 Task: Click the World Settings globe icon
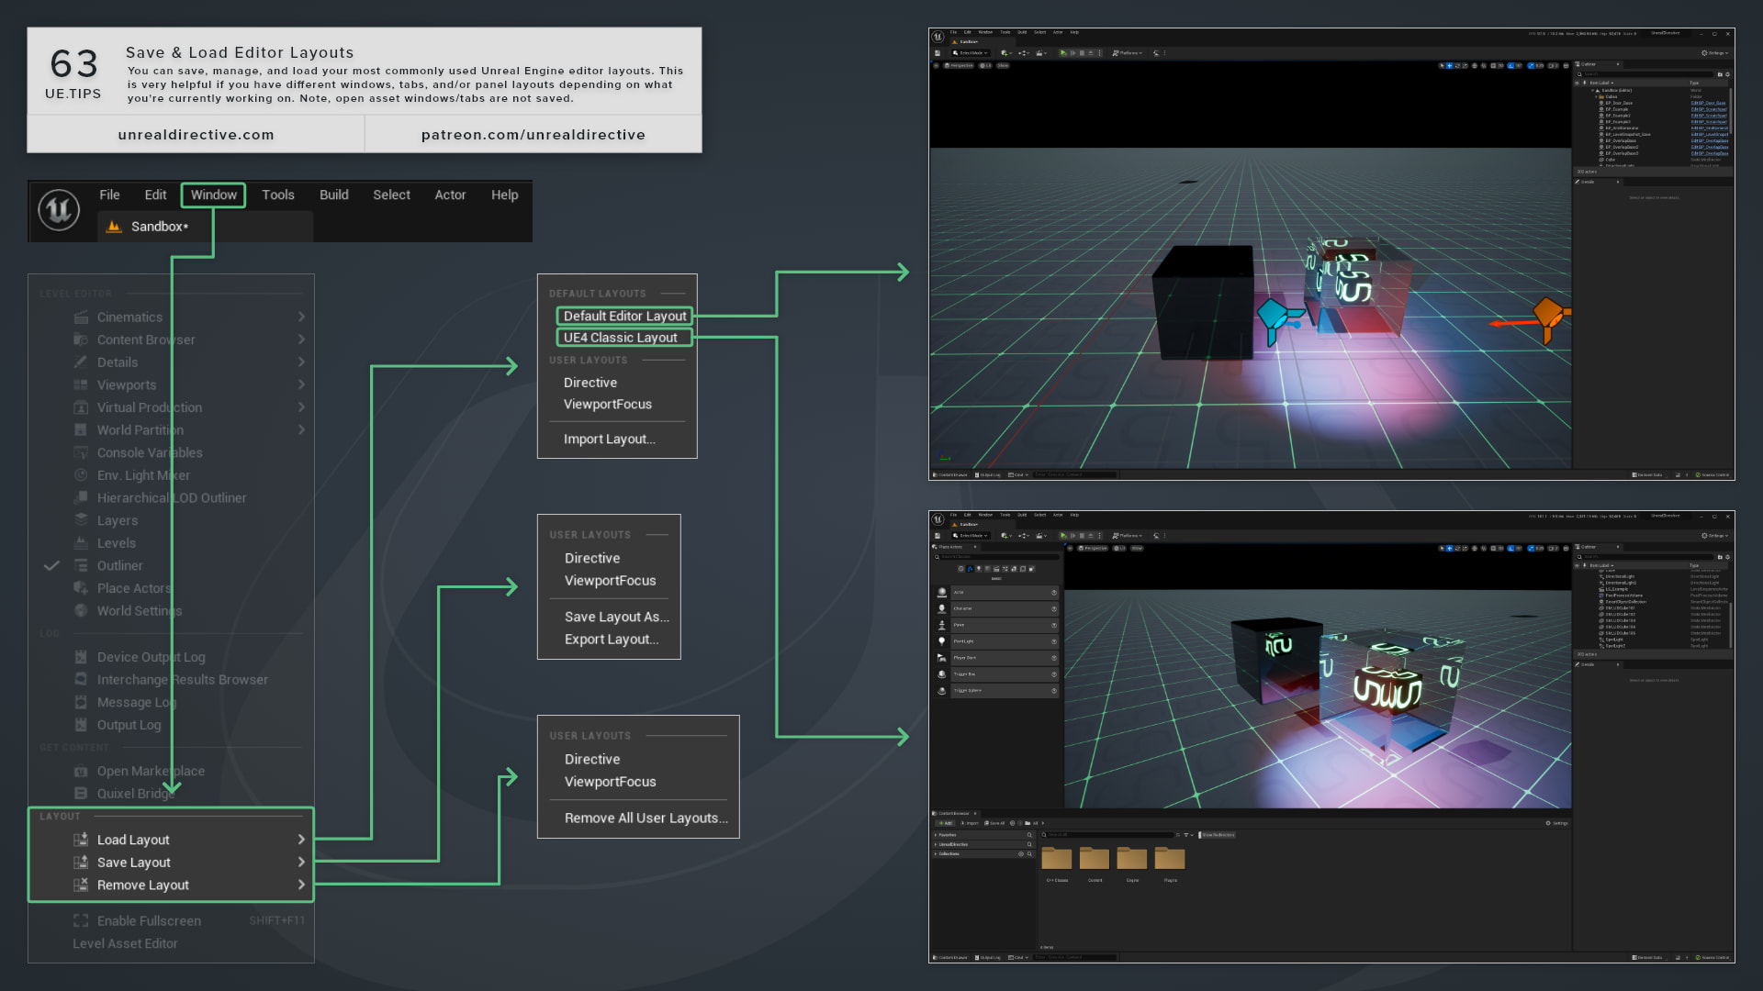click(81, 611)
